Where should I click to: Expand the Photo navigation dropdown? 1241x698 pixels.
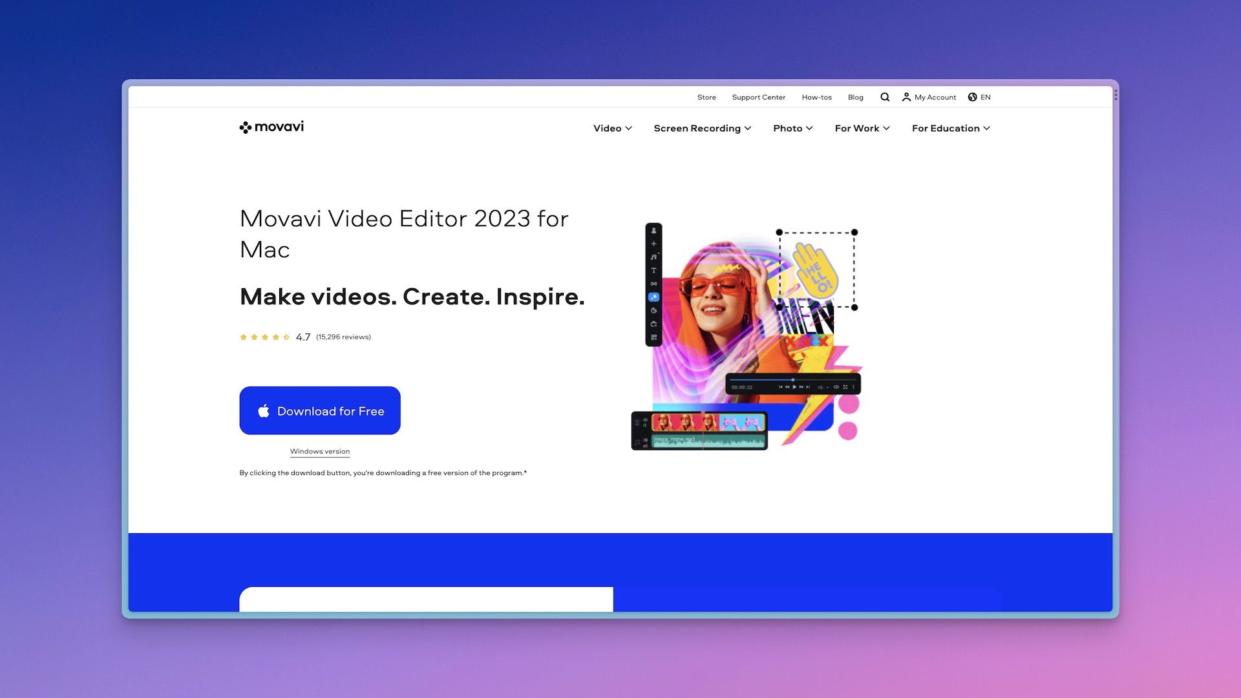[792, 128]
